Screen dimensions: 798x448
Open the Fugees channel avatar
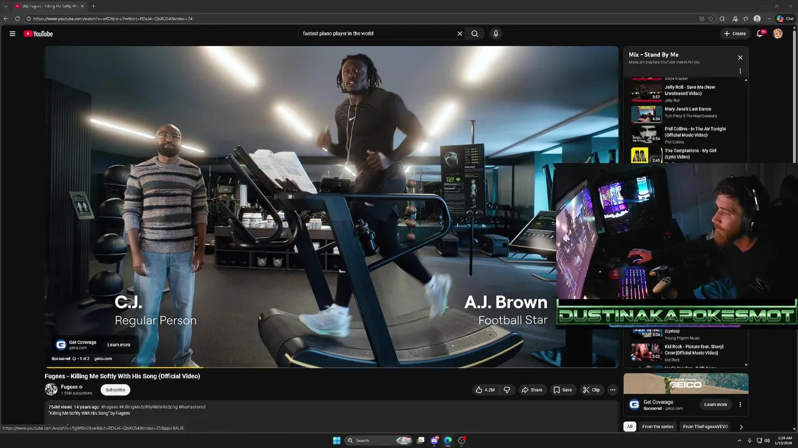[x=51, y=390]
